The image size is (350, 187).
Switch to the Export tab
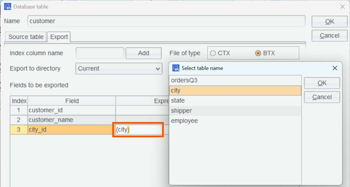pyautogui.click(x=59, y=37)
